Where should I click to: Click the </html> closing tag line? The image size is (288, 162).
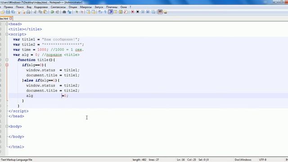pyautogui.click(x=16, y=147)
